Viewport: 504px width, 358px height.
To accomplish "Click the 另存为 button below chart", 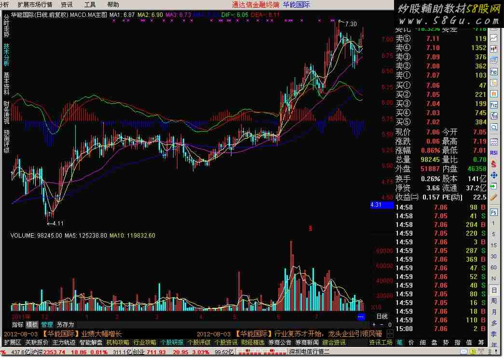I will (x=65, y=325).
